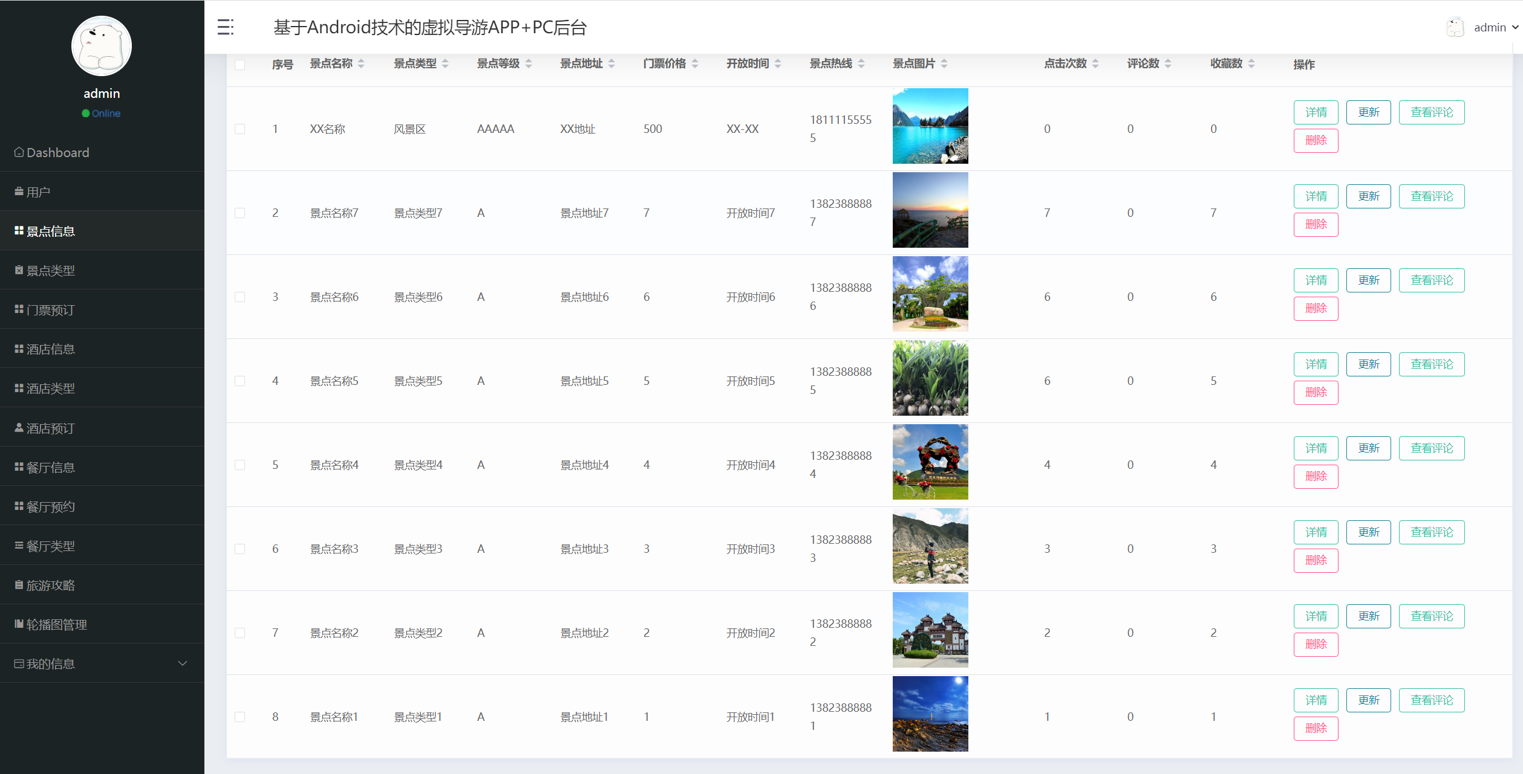The height and width of the screenshot is (774, 1523).
Task: Click 详情 button for 景点名称7
Action: click(x=1316, y=196)
